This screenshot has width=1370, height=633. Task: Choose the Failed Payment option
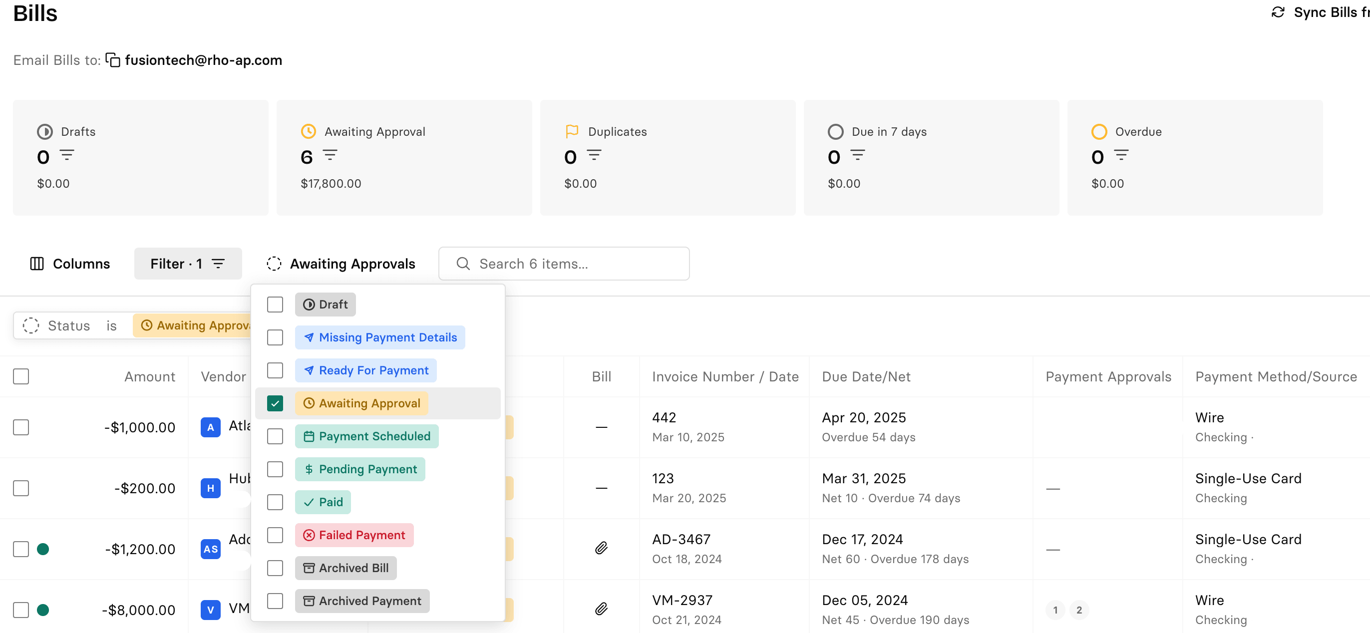[354, 536]
